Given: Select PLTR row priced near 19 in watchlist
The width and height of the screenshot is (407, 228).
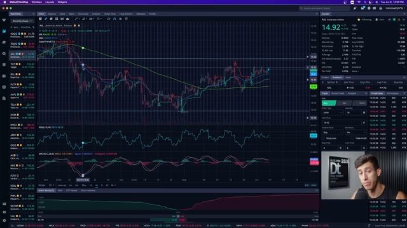Looking at the screenshot, I should 22,86.
